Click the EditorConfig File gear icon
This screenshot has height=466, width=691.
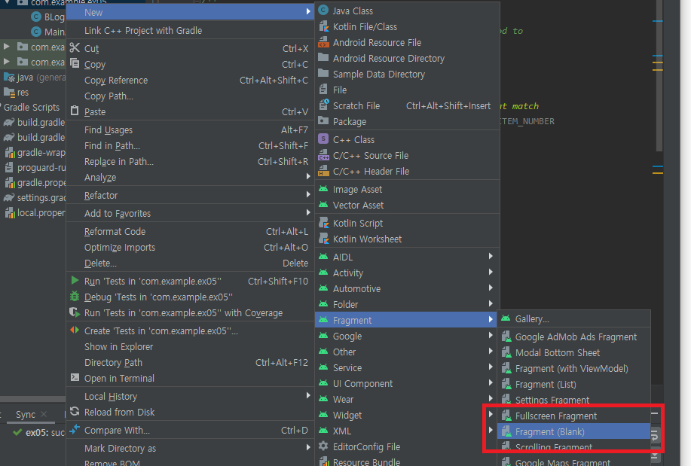pyautogui.click(x=323, y=446)
